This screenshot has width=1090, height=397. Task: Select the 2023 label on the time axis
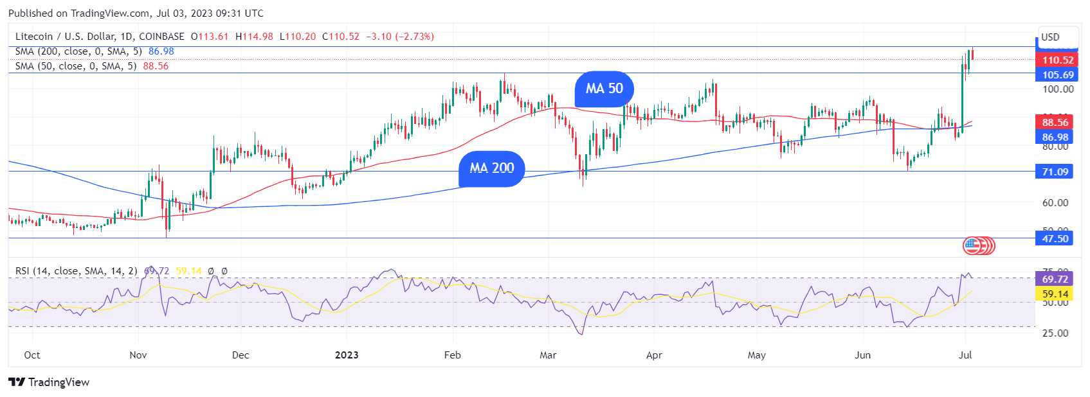[347, 355]
